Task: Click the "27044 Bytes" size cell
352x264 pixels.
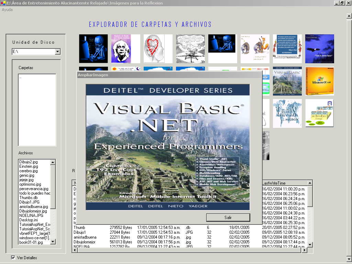Action: click(120, 232)
